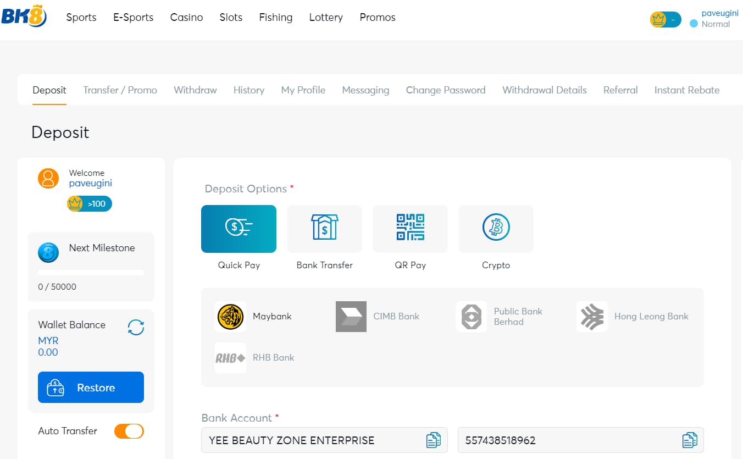Viewport: 743px width, 459px height.
Task: Click the Normal status label
Action: pyautogui.click(x=716, y=24)
